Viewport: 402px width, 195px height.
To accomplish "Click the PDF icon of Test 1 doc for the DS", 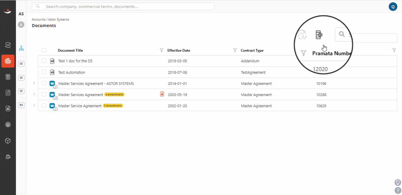I will coord(52,61).
